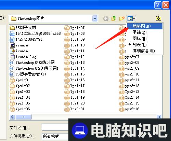Click the horizontal scrollbar left arrow

(12, 117)
